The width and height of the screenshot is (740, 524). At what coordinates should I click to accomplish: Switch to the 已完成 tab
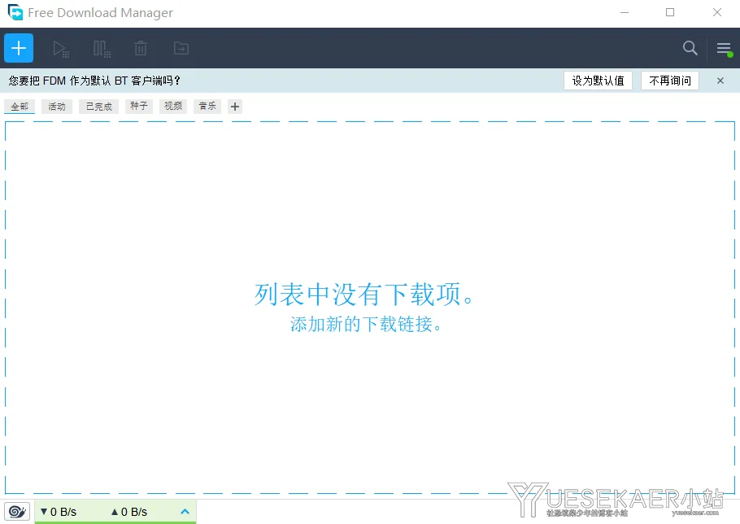(98, 107)
